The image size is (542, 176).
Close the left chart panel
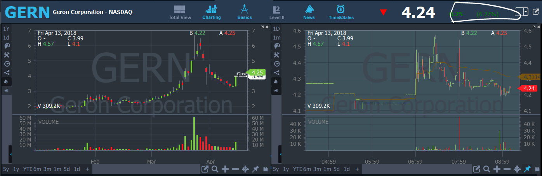[267, 27]
